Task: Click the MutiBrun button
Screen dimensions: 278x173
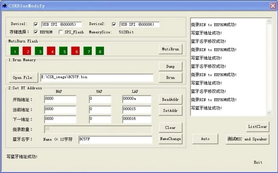Action: 170,49
